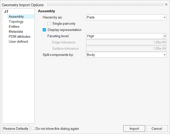Switch to the Entities options page
Image resolution: width=170 pixels, height=134 pixels.
pos(14,26)
